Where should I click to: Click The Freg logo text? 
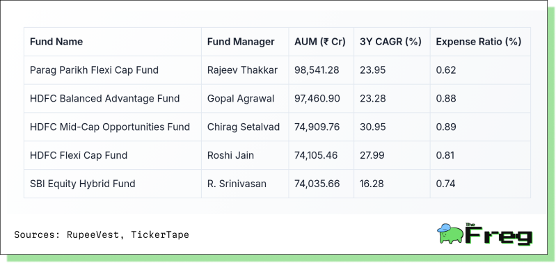point(498,234)
